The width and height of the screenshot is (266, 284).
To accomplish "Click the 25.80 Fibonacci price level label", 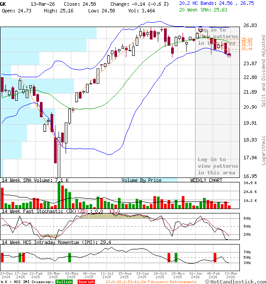I will coord(247,39).
